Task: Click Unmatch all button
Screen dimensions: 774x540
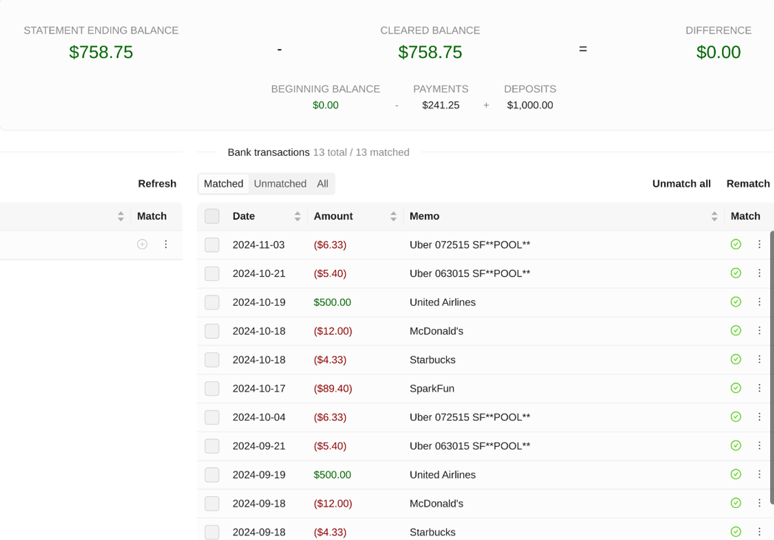Action: tap(682, 184)
